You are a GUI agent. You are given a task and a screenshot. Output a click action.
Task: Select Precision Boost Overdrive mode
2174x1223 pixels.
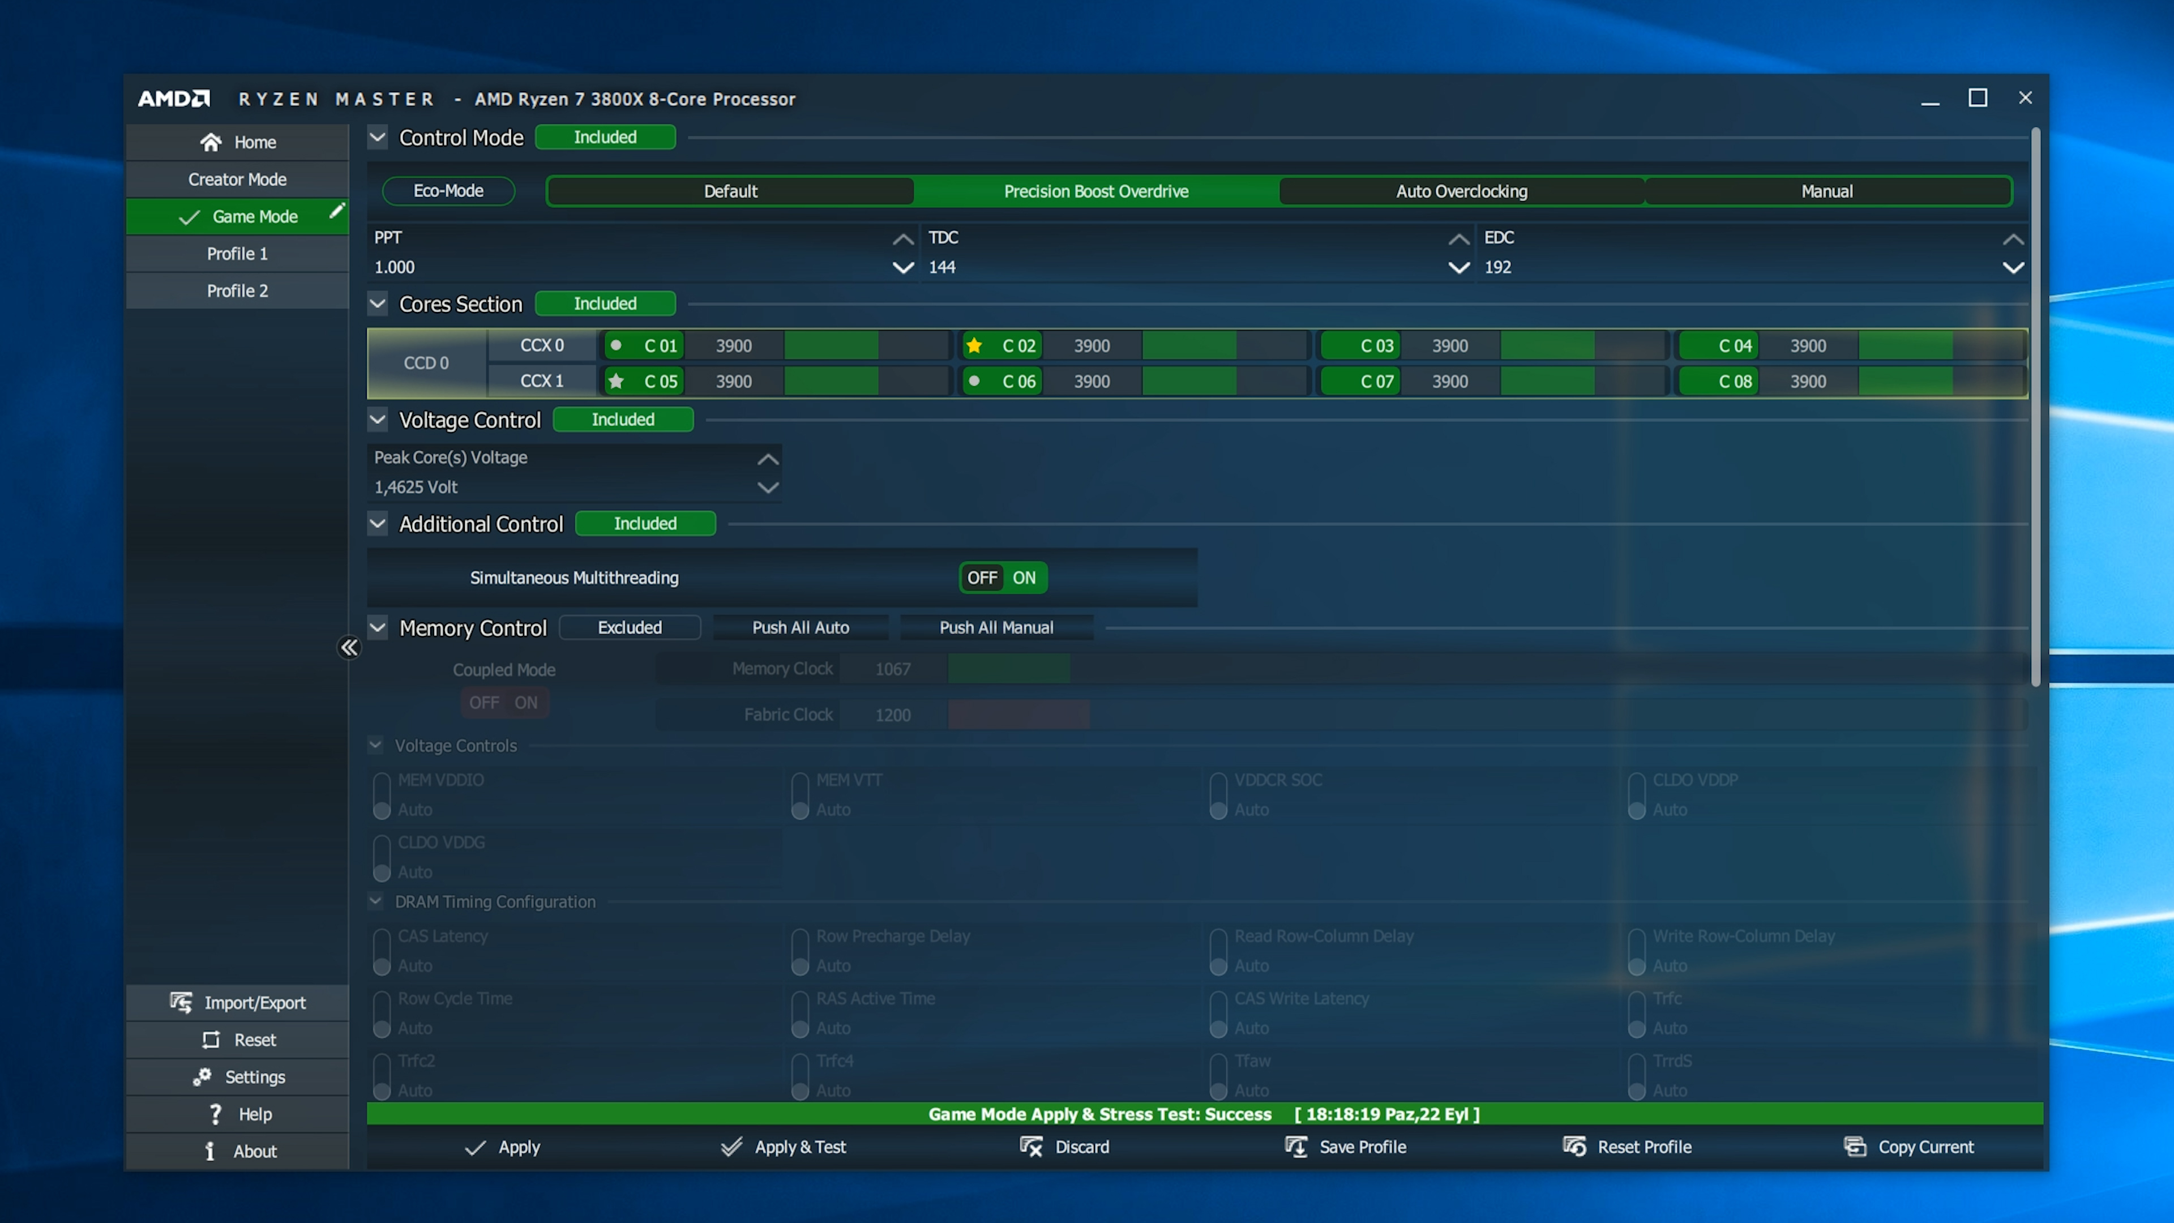tap(1096, 191)
